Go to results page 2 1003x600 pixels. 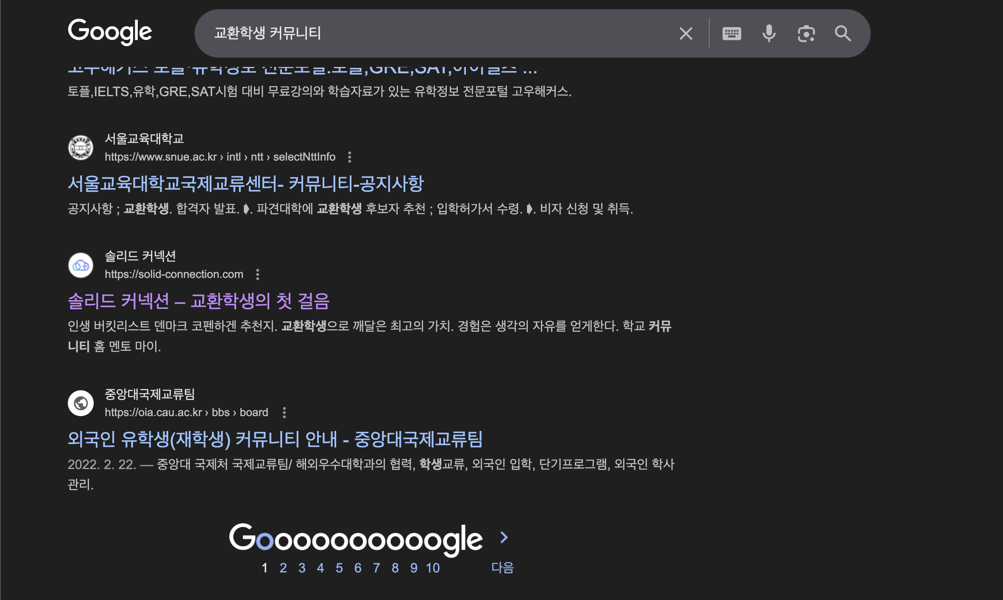point(283,568)
